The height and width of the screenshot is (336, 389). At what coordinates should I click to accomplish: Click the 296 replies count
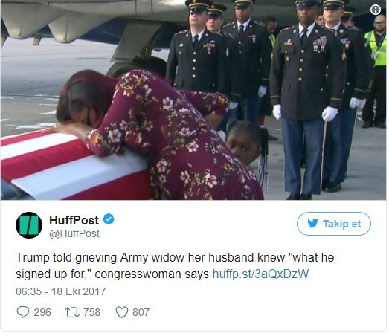coord(42,312)
